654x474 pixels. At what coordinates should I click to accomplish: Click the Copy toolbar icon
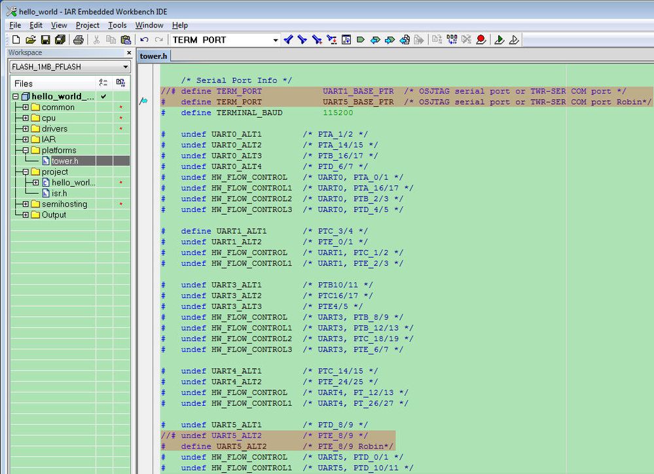[x=111, y=40]
